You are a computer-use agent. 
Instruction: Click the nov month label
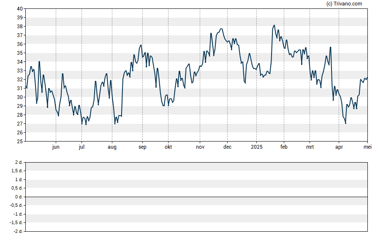coord(200,147)
